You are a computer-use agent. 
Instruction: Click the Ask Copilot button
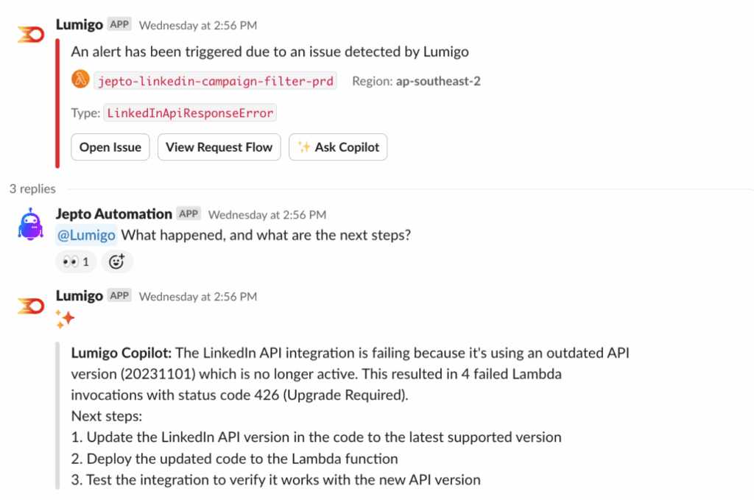coord(337,147)
